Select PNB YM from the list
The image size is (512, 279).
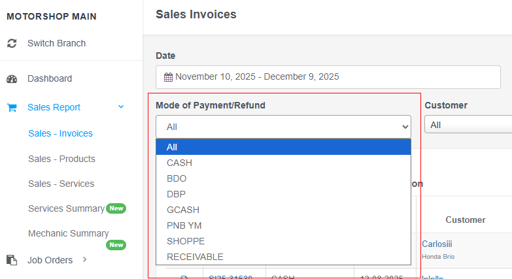(x=283, y=225)
